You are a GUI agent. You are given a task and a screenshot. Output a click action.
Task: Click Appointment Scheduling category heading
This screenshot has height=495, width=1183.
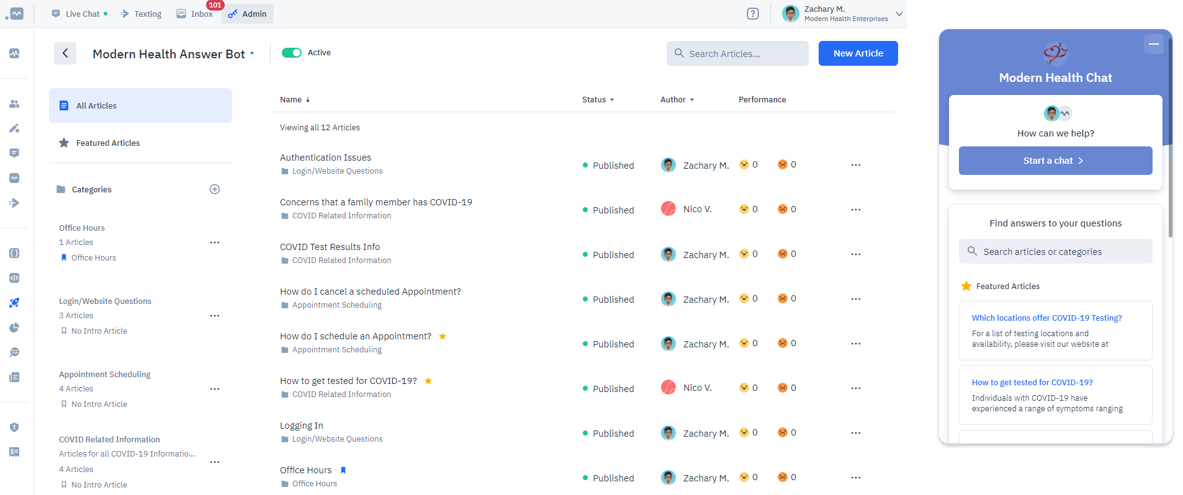point(105,374)
